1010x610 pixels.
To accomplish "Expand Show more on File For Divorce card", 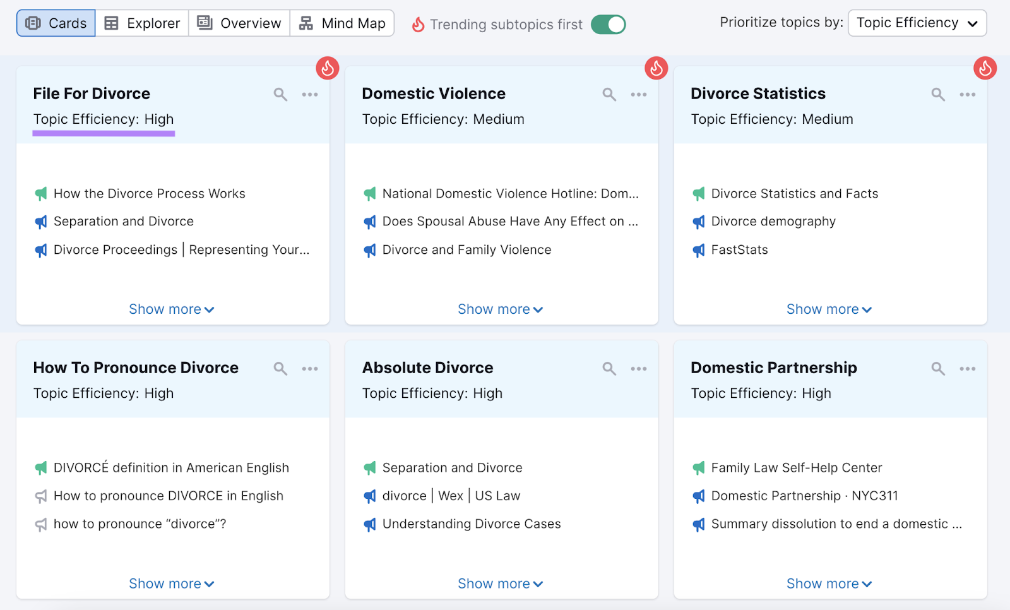I will point(172,309).
